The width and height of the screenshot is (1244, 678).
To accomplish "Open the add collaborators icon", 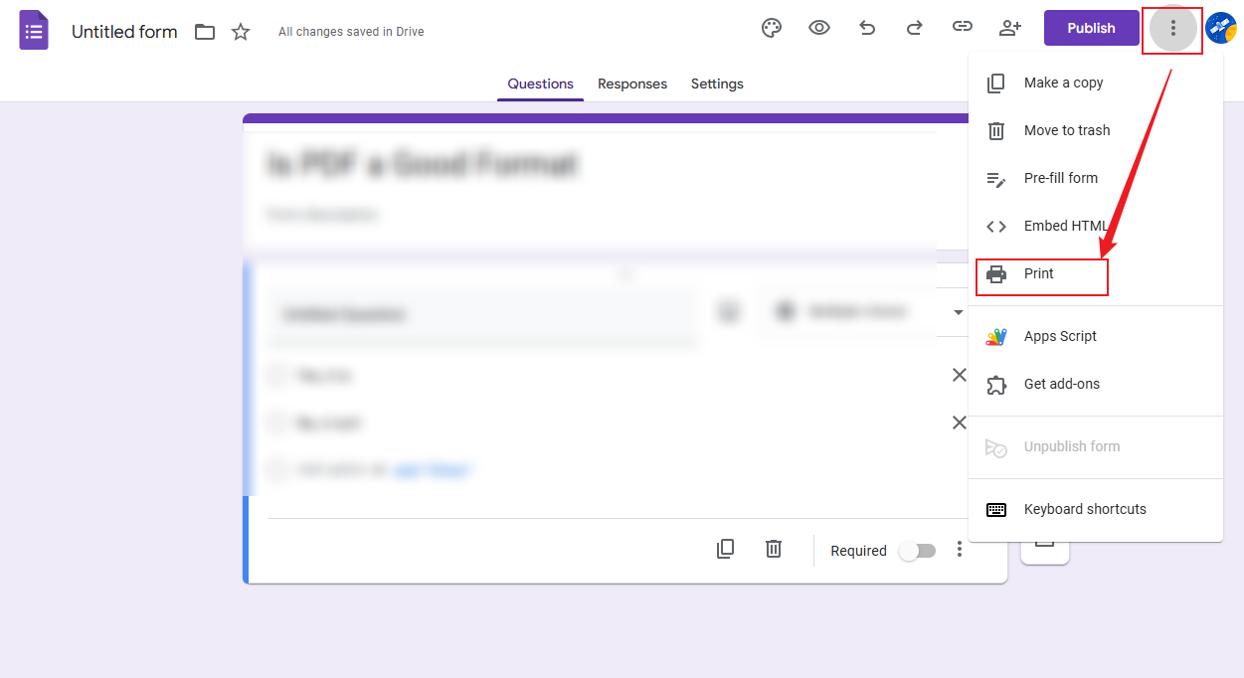I will tap(1009, 28).
